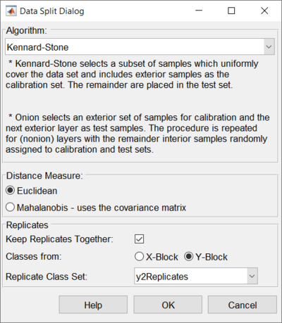Select the Y-Block radio button

(x=206, y=257)
